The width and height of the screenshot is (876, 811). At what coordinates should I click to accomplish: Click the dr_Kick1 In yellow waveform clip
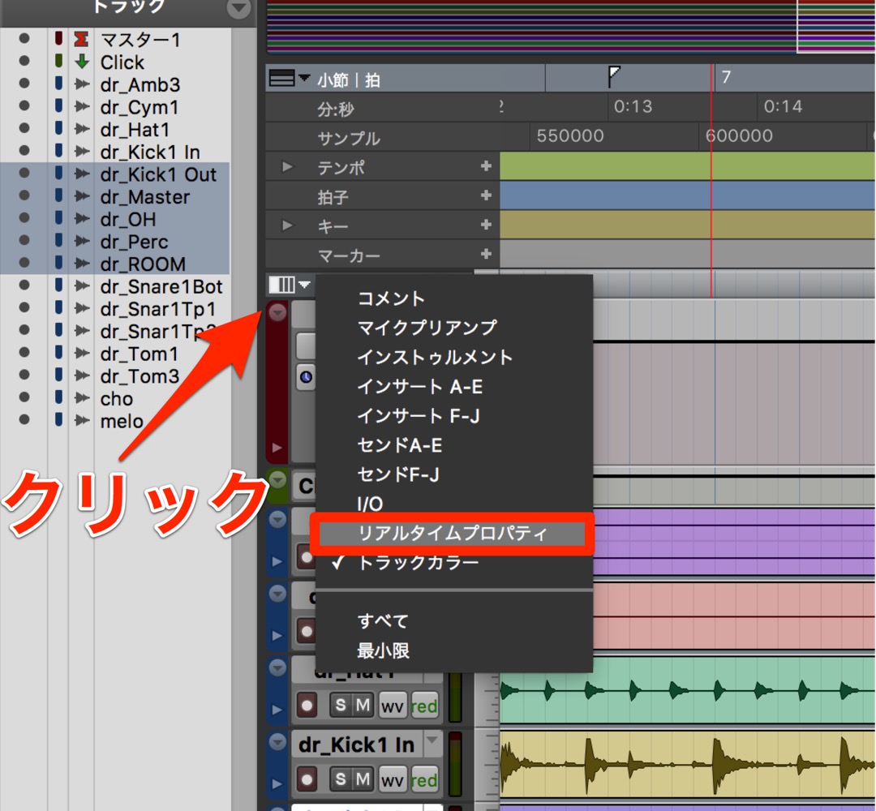pos(687,764)
